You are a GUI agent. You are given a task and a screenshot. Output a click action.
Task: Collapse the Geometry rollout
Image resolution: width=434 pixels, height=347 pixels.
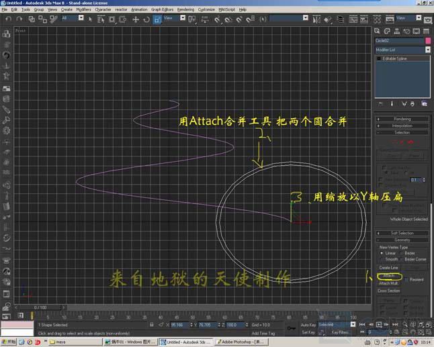coord(402,240)
